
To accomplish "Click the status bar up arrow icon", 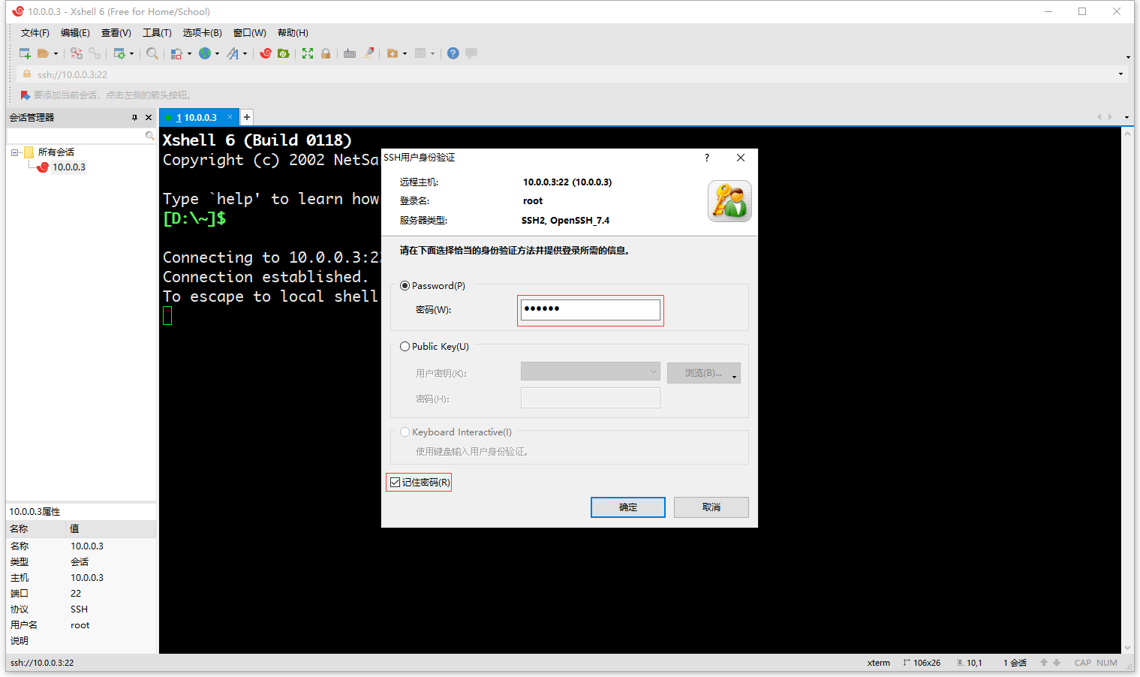I will point(1044,663).
